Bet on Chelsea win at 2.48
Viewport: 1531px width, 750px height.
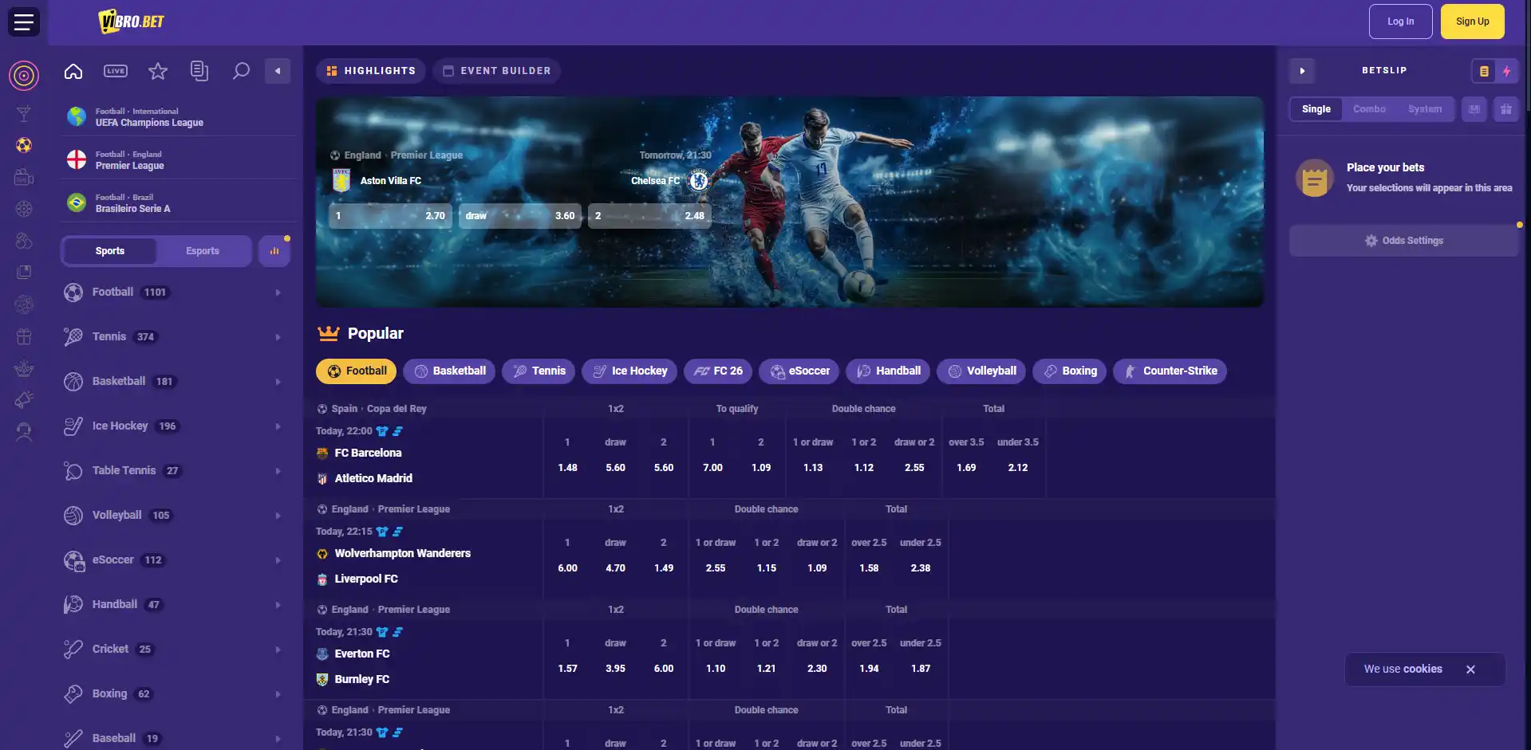(649, 216)
